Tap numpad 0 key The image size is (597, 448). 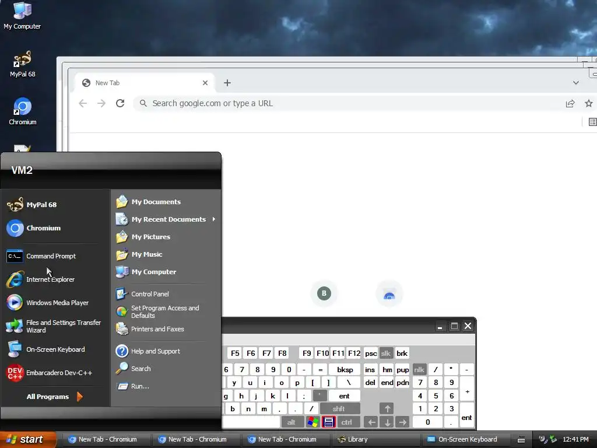coord(427,422)
